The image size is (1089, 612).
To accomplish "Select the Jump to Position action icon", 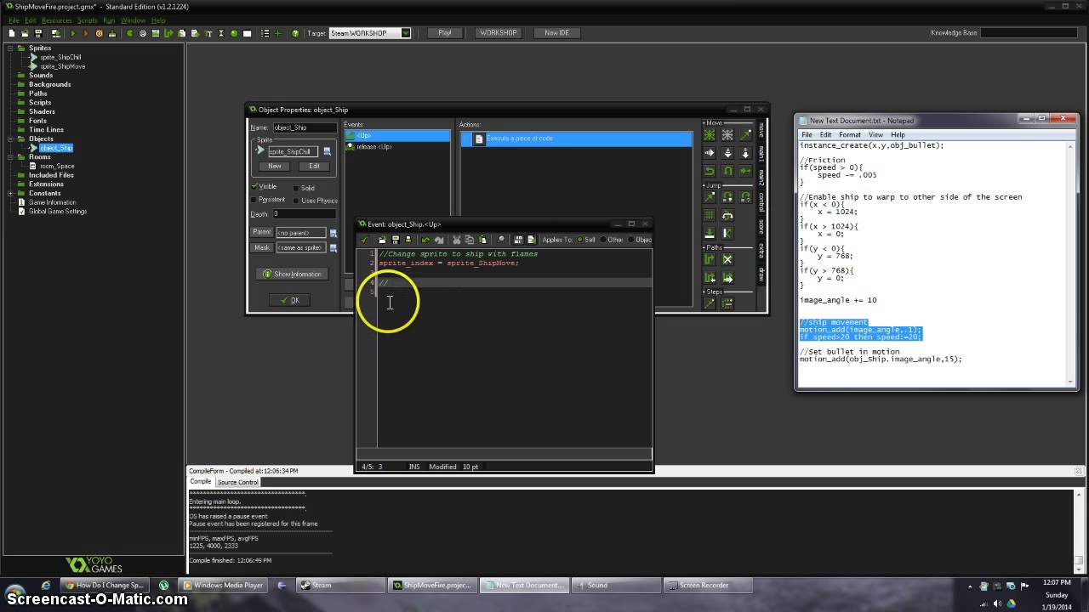I will click(709, 197).
